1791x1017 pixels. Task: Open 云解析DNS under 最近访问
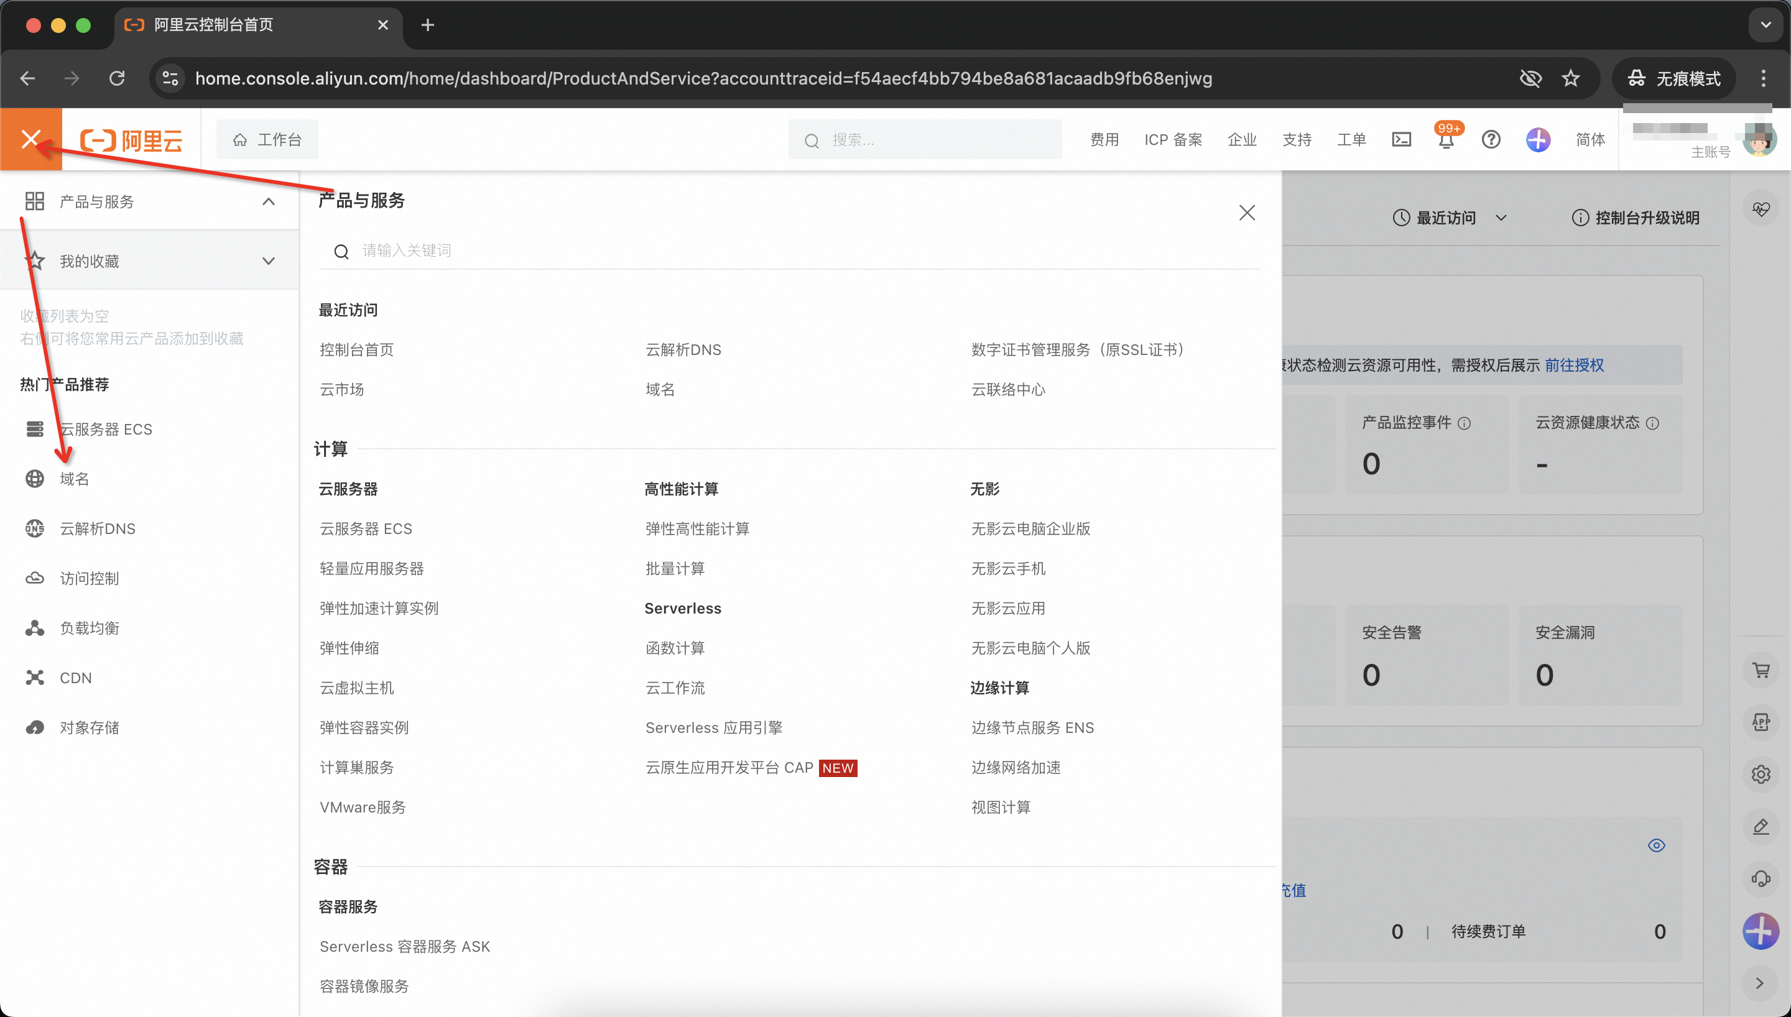click(x=683, y=349)
